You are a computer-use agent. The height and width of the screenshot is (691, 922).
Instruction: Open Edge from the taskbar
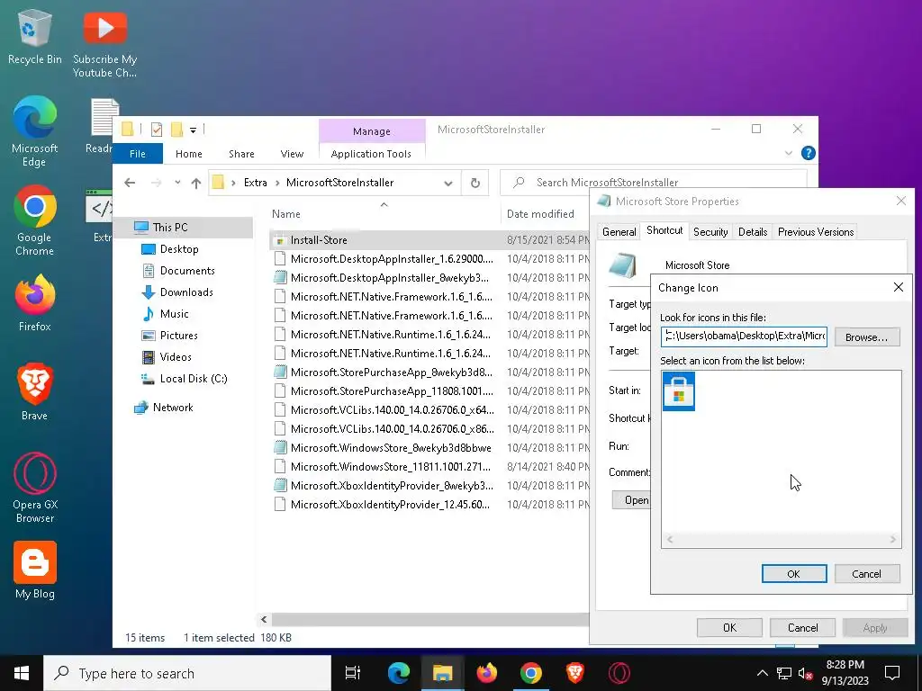point(398,673)
